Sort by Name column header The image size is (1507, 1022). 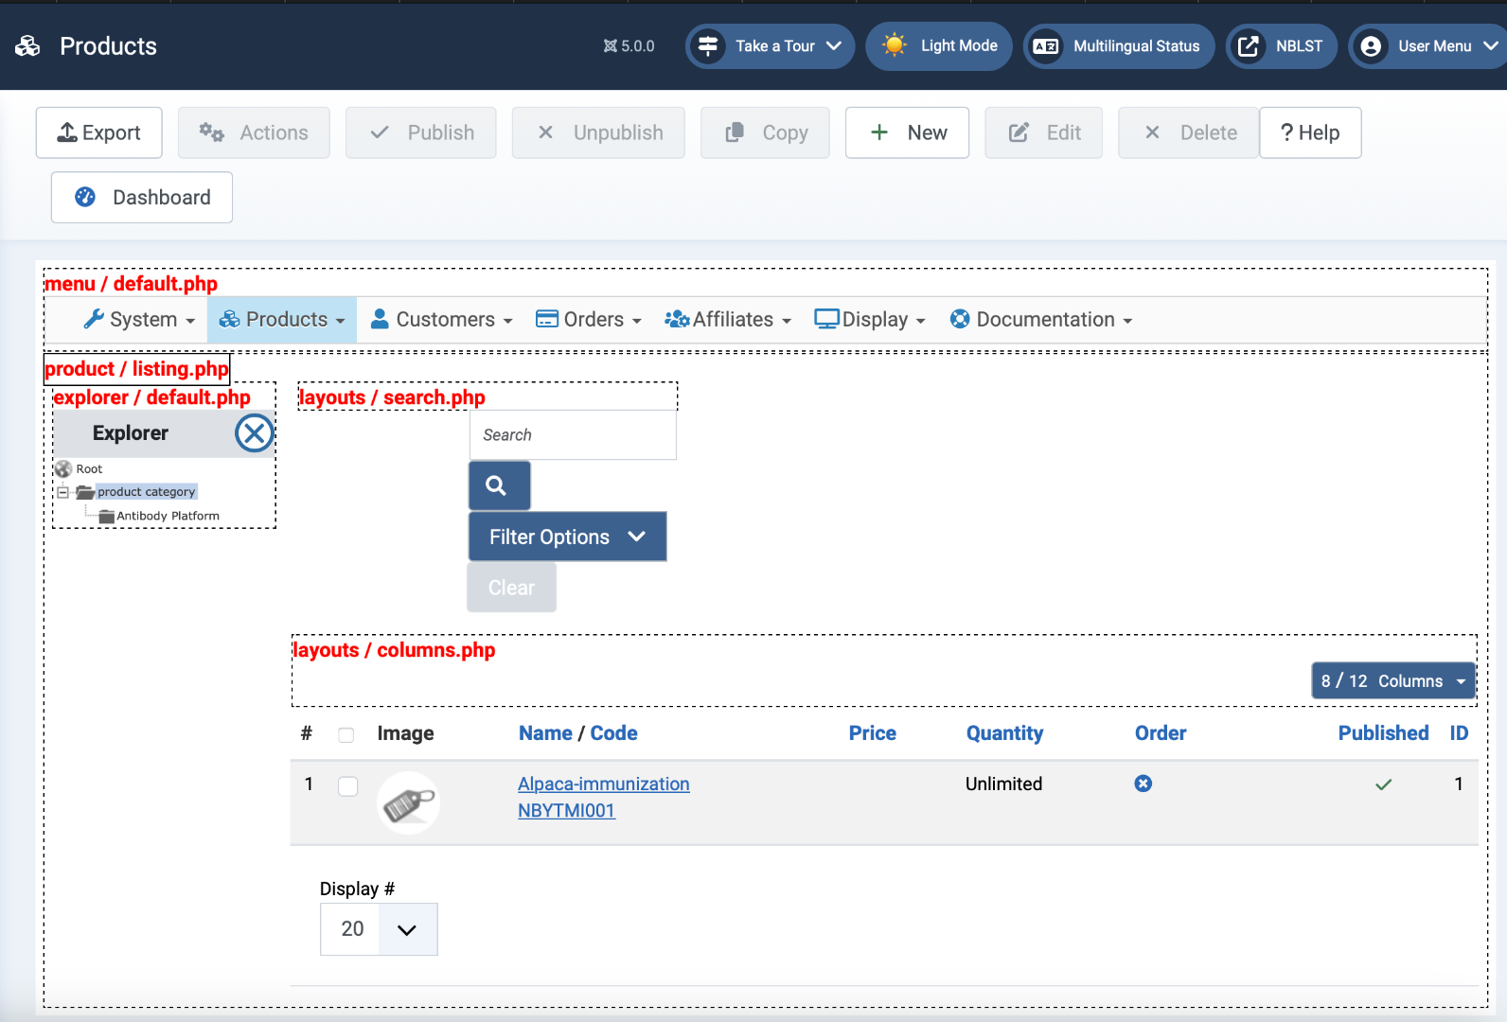(x=545, y=733)
